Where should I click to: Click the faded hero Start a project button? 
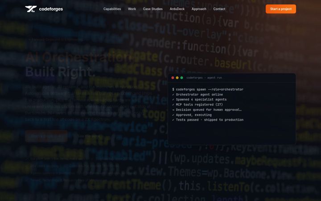coord(46,136)
